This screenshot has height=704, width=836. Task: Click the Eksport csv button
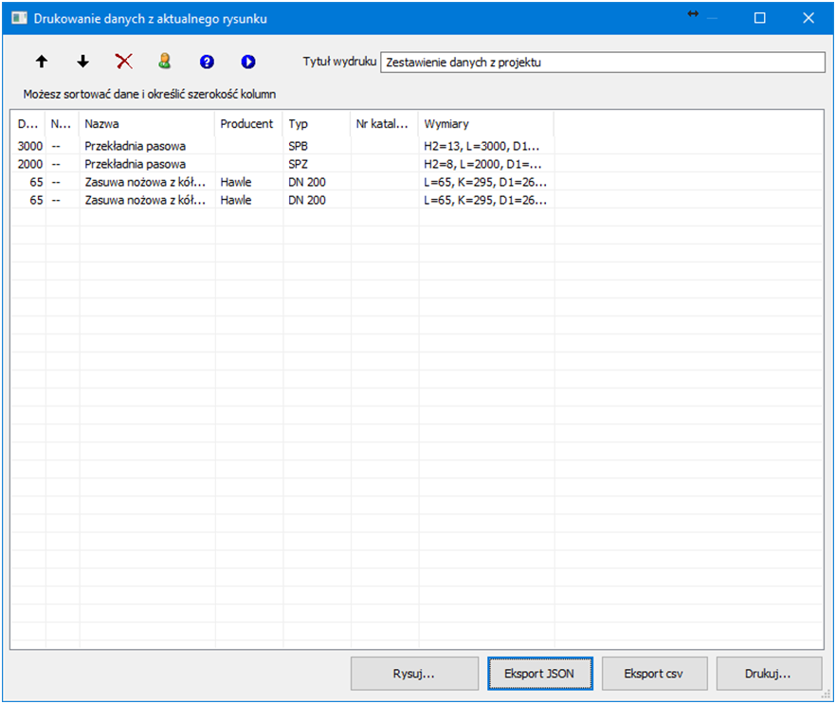click(654, 675)
